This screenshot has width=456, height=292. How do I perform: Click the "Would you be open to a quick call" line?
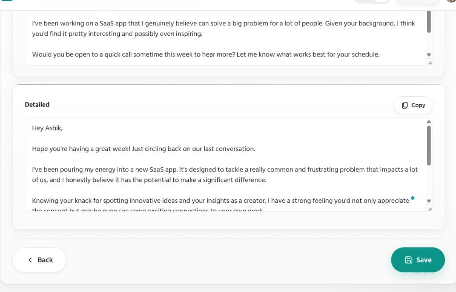(205, 54)
